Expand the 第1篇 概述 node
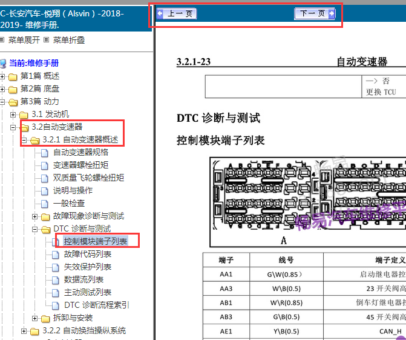 pos(2,76)
